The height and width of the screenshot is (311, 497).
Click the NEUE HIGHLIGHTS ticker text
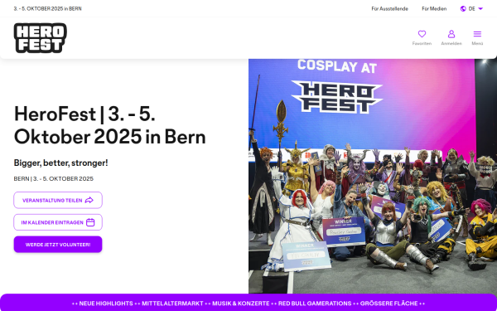coord(106,304)
